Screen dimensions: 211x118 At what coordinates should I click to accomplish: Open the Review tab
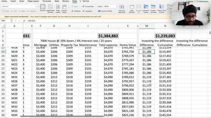click(x=66, y=1)
